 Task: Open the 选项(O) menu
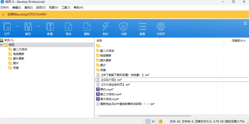point(41,7)
